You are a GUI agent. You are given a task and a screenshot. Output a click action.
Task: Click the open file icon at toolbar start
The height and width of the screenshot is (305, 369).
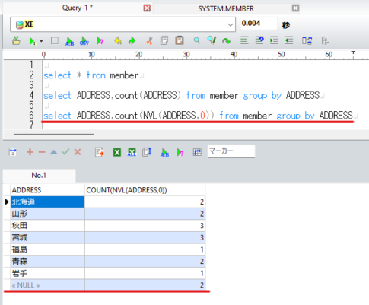point(16,40)
